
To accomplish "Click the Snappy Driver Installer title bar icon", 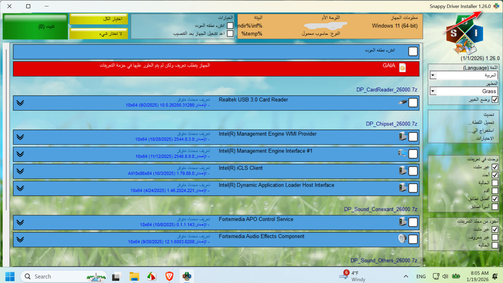I will tap(496, 6).
